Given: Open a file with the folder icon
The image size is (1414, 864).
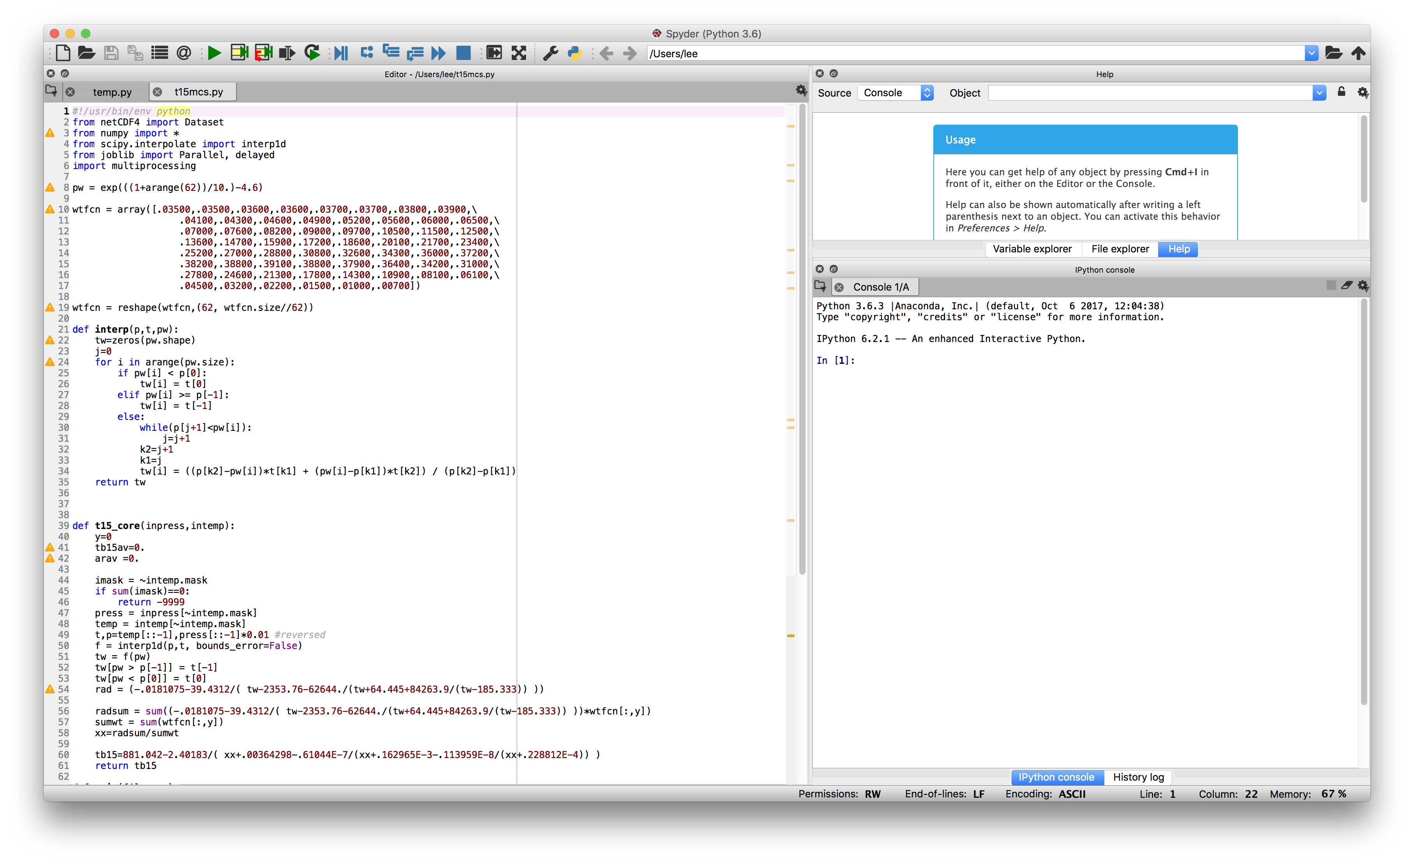Looking at the screenshot, I should click(86, 53).
